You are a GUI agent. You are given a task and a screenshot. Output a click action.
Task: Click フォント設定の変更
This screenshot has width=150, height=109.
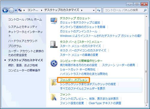click(72, 103)
